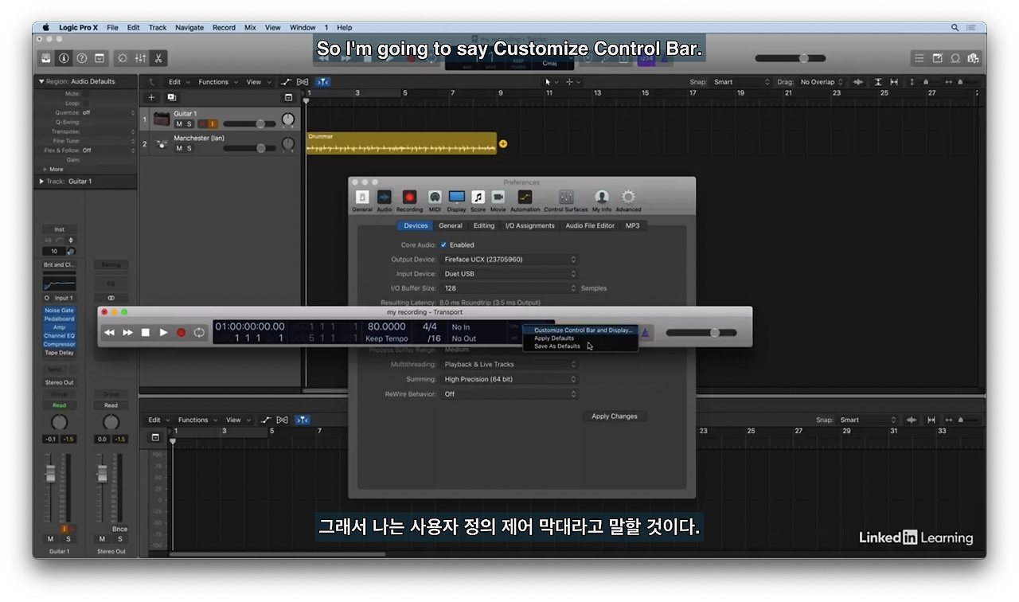Open Recording preferences icon
Viewport: 1019px width, 602px height.
(x=409, y=200)
